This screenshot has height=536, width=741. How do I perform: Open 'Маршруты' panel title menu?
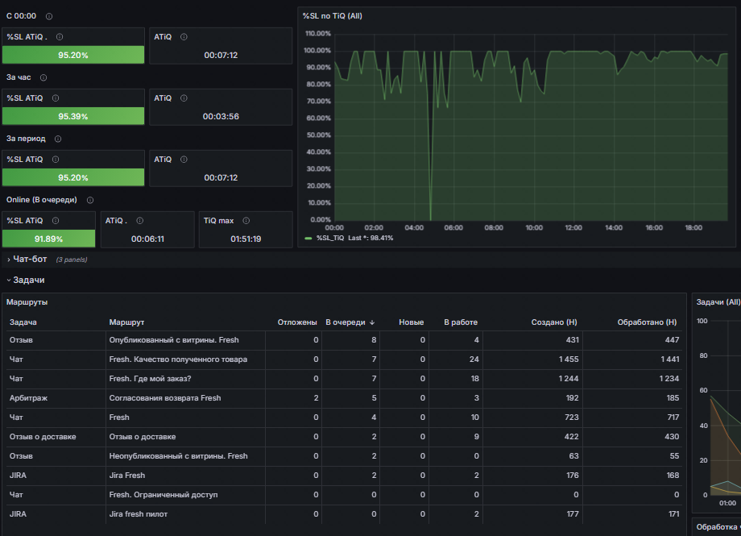tap(27, 302)
